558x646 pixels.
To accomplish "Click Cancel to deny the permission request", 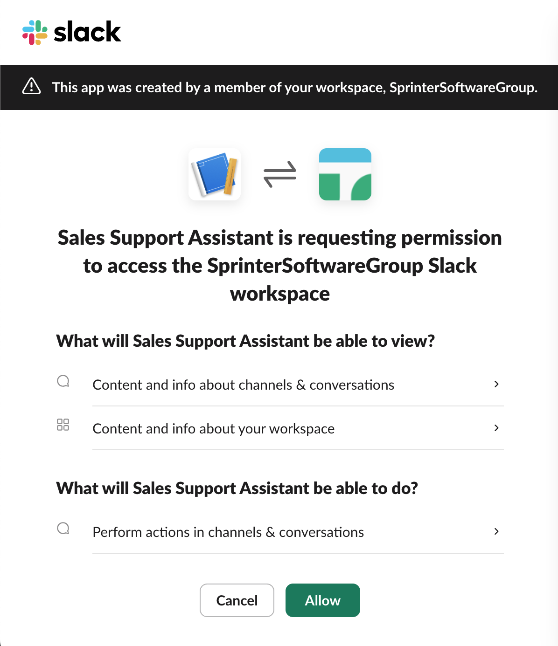I will click(x=237, y=600).
